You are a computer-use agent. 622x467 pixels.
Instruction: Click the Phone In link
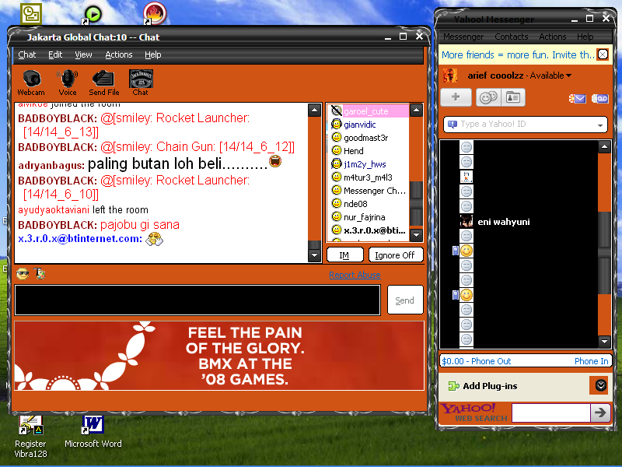(591, 361)
